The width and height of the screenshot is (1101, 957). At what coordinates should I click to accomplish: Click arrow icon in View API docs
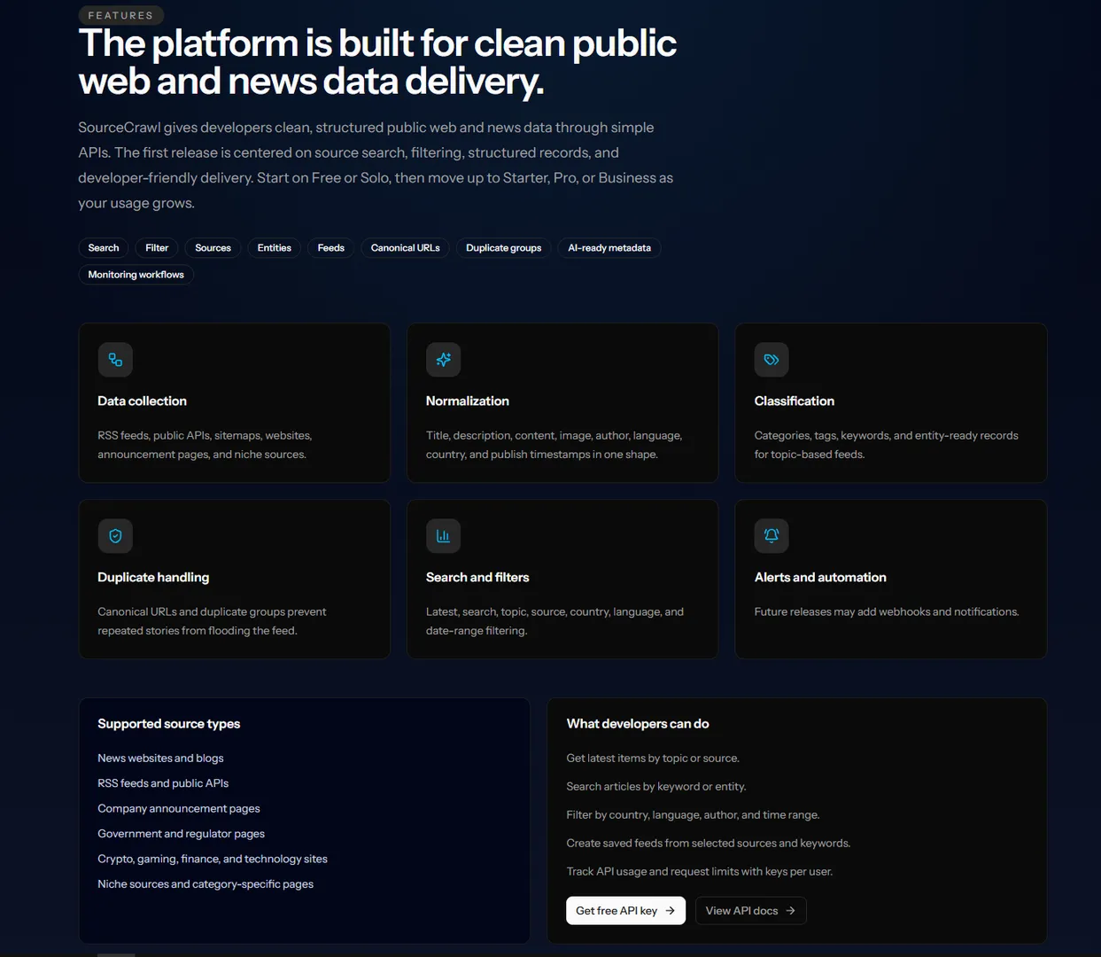[x=791, y=911]
